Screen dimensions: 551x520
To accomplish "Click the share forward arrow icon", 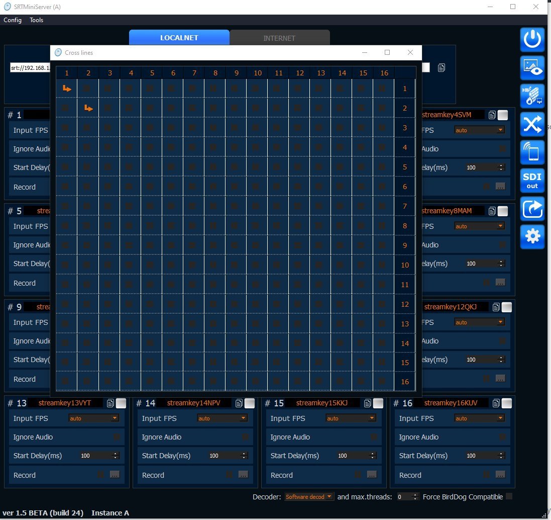I will (x=532, y=209).
